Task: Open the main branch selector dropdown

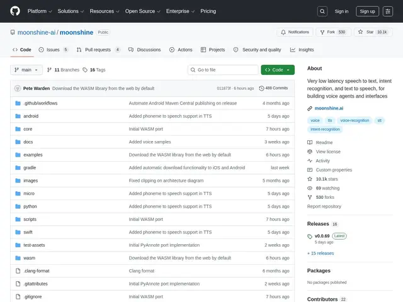Action: tap(26, 70)
